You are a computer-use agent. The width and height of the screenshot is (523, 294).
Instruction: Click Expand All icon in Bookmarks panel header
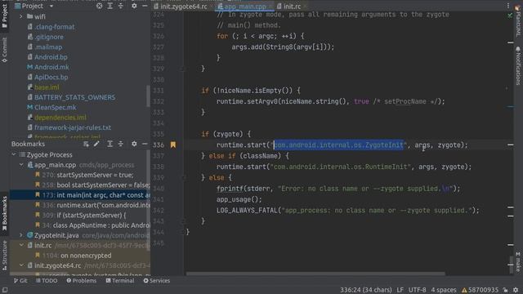110,144
